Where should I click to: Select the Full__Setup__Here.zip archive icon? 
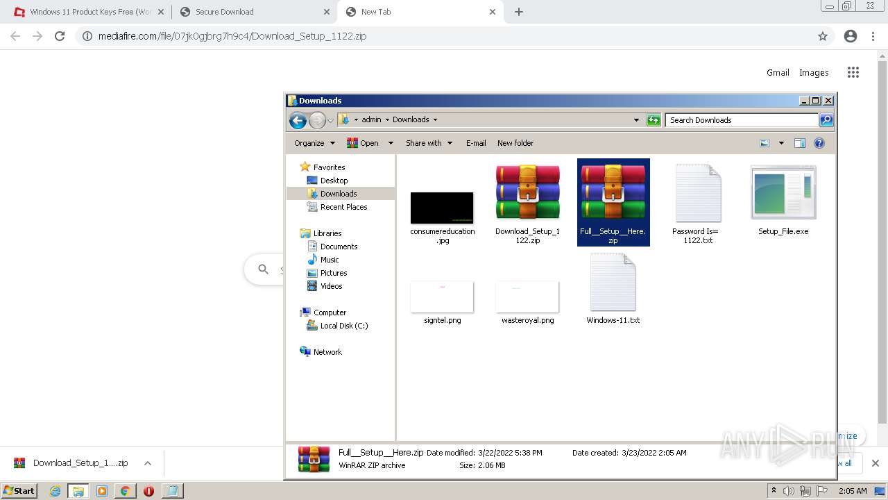[613, 193]
